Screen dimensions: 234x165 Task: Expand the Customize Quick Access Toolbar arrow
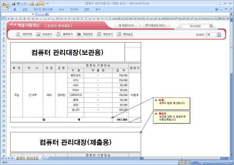[x=48, y=3]
